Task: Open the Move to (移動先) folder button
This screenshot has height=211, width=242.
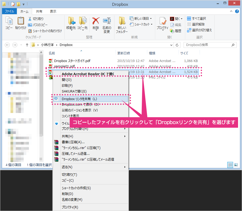Action: click(71, 23)
